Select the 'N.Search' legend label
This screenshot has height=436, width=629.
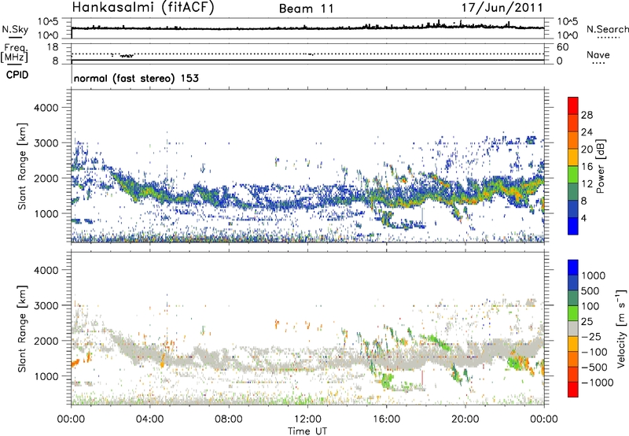pos(607,29)
